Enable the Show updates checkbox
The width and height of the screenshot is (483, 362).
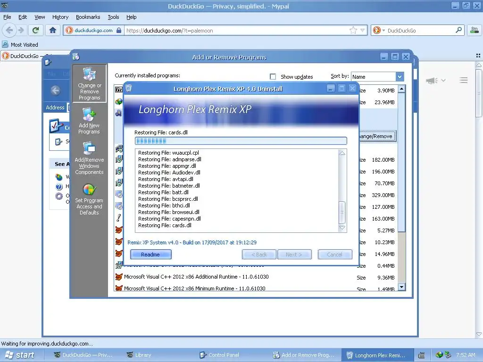pyautogui.click(x=273, y=76)
